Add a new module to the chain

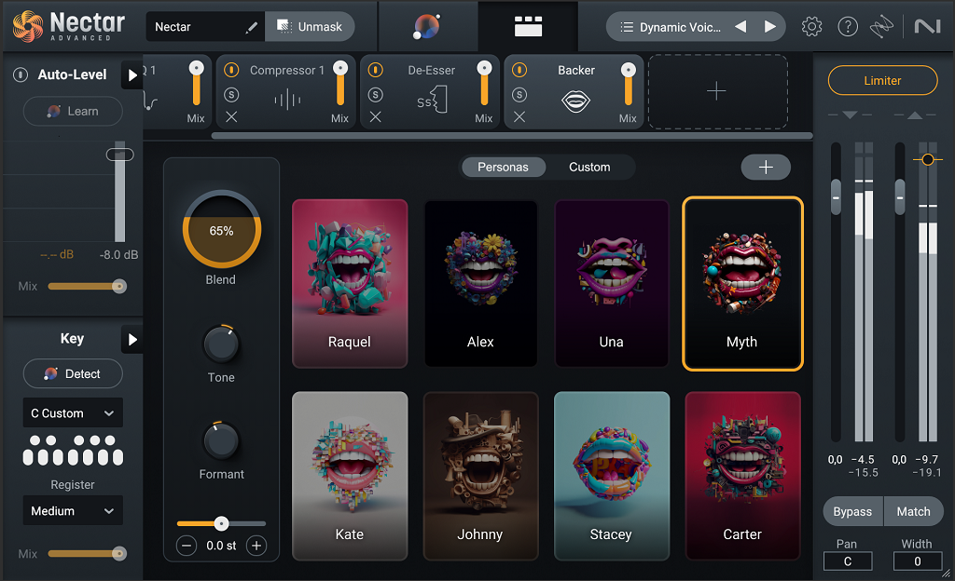pyautogui.click(x=717, y=92)
